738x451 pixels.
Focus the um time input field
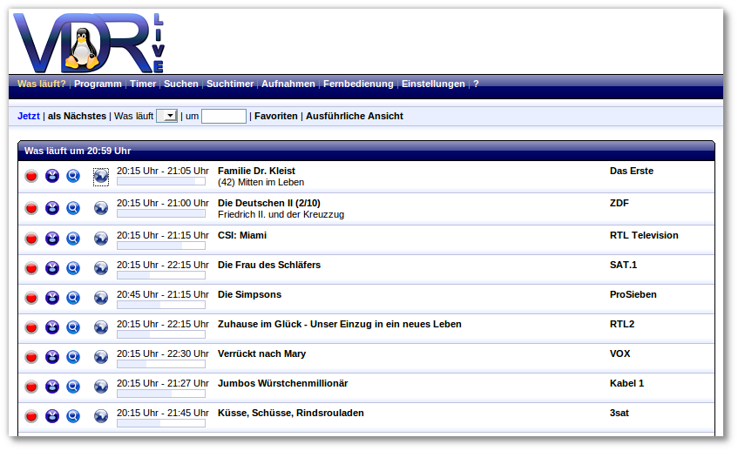224,116
